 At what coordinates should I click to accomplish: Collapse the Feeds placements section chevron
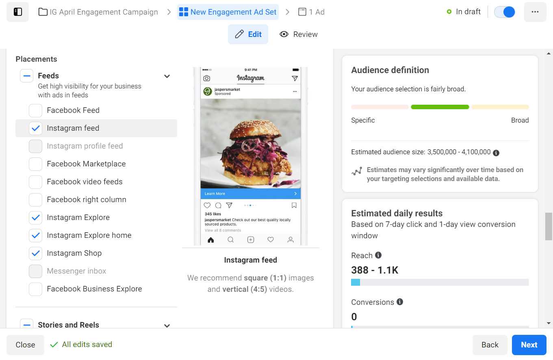click(167, 76)
